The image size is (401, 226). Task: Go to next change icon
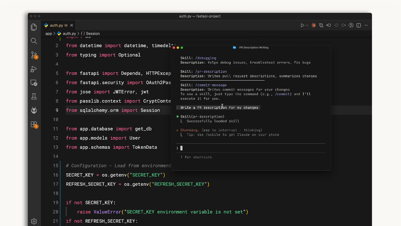click(x=344, y=25)
